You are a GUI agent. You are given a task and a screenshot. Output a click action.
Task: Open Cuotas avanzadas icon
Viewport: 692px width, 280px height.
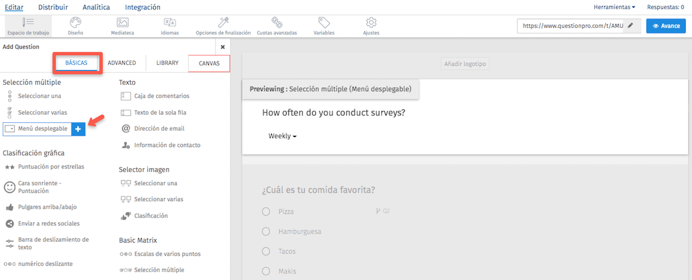[276, 22]
